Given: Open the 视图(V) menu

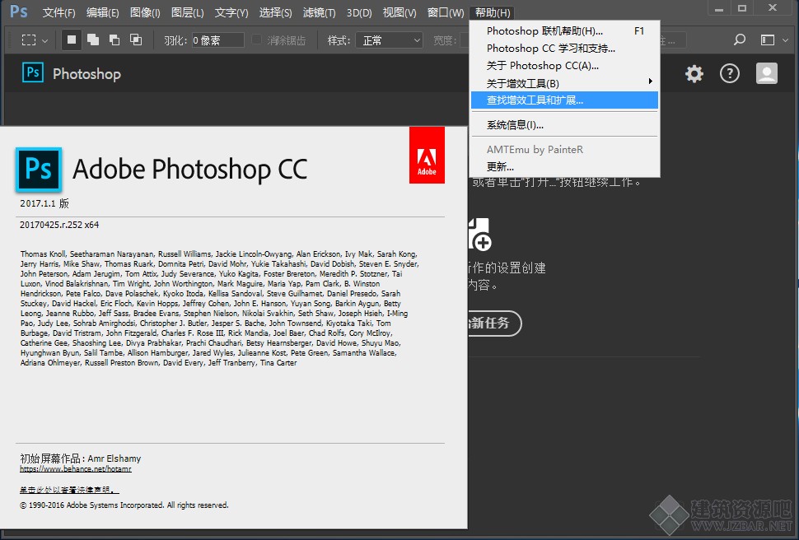Looking at the screenshot, I should [x=399, y=12].
